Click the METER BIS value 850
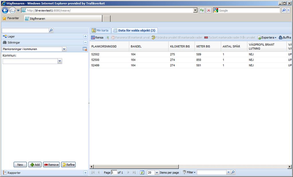 click(199, 60)
